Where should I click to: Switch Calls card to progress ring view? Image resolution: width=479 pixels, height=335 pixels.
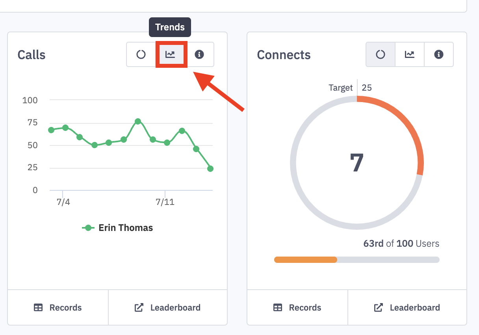tap(141, 54)
